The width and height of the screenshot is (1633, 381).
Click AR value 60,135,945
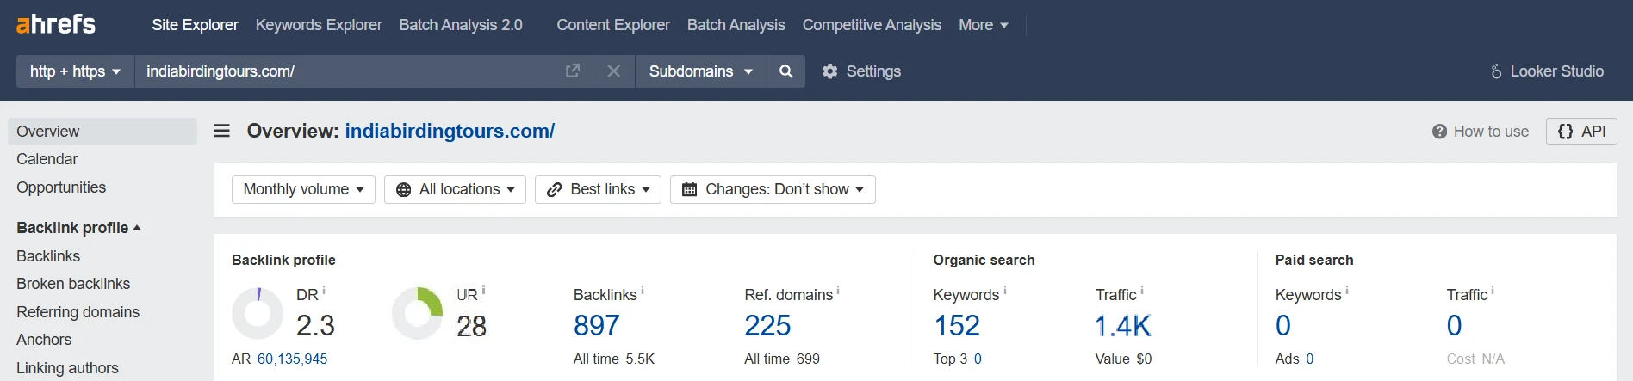292,359
